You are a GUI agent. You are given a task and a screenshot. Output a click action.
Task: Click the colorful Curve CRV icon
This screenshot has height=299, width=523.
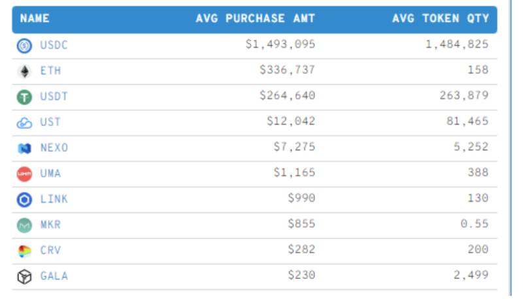24,251
